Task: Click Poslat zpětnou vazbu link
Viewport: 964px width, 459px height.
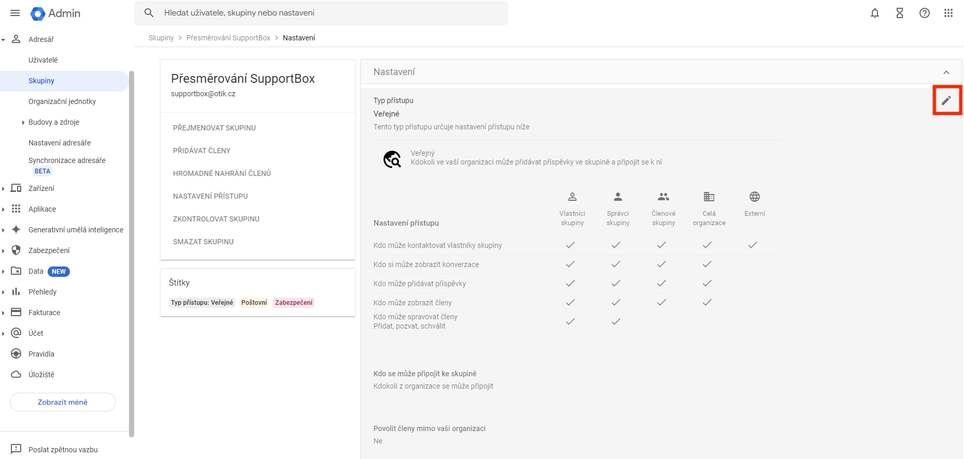Action: click(x=63, y=450)
